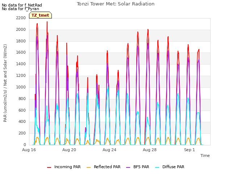Image resolution: width=232 pixels, height=174 pixels.
Task: Click the Aug 24 x-axis label
Action: coord(109,150)
